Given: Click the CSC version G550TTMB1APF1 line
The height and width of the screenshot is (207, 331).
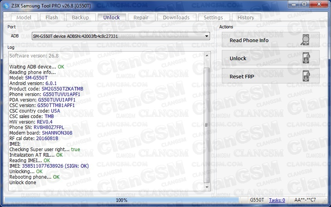Looking at the screenshot, I should click(x=42, y=105).
